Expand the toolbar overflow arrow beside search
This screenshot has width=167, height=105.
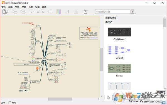(135, 13)
